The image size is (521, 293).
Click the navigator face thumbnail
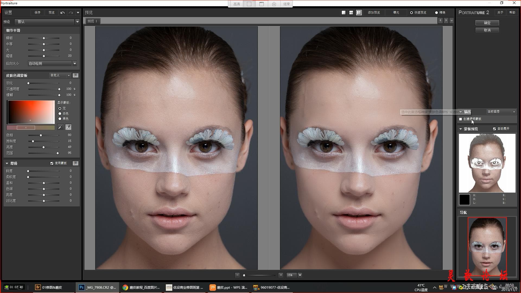pos(487,247)
